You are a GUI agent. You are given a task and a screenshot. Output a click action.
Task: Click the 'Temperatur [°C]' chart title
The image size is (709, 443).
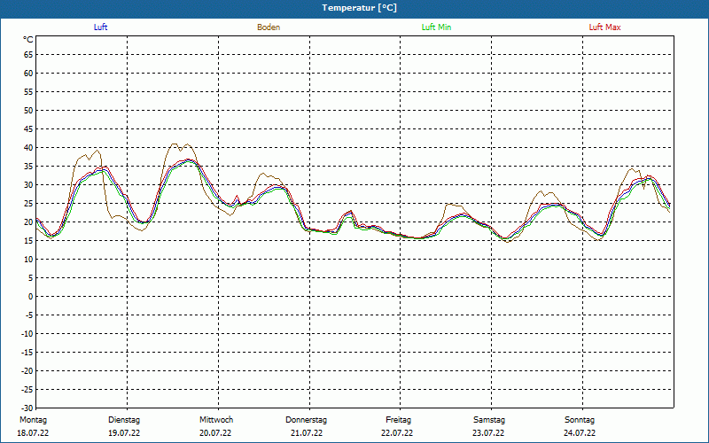(x=360, y=8)
